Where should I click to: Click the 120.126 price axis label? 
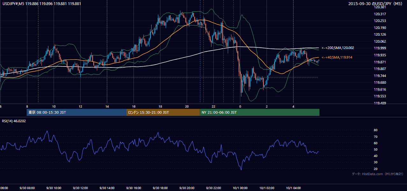point(381,34)
